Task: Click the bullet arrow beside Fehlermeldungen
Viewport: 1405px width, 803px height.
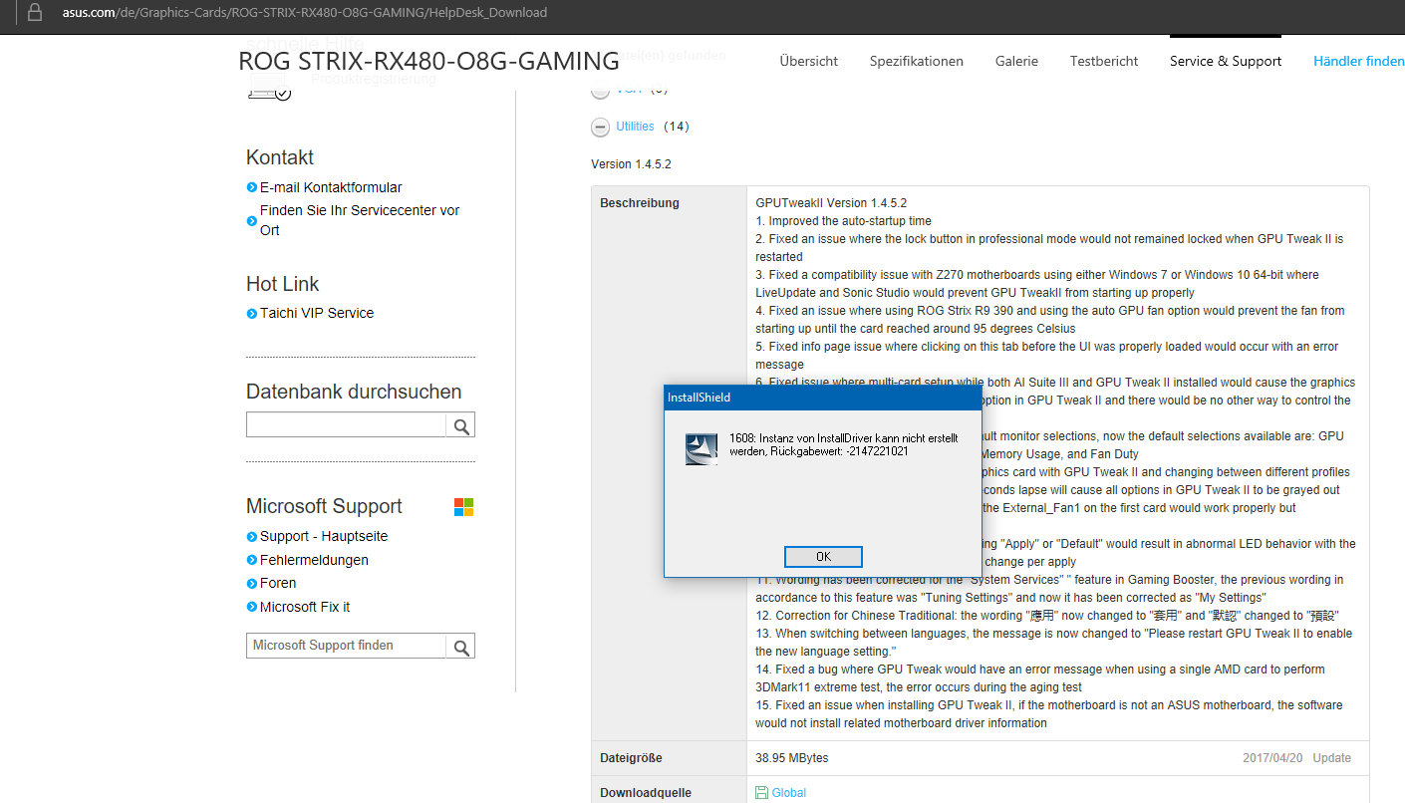Action: [x=252, y=560]
